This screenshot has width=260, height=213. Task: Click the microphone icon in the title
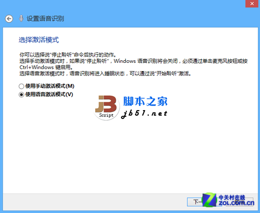(21, 19)
